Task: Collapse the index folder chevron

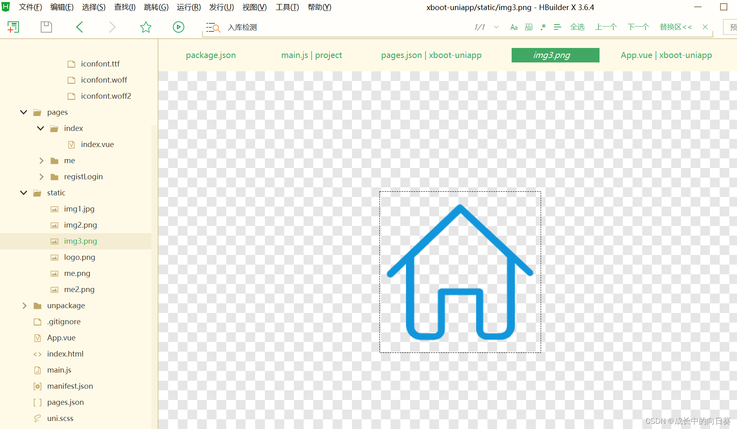Action: [x=40, y=128]
